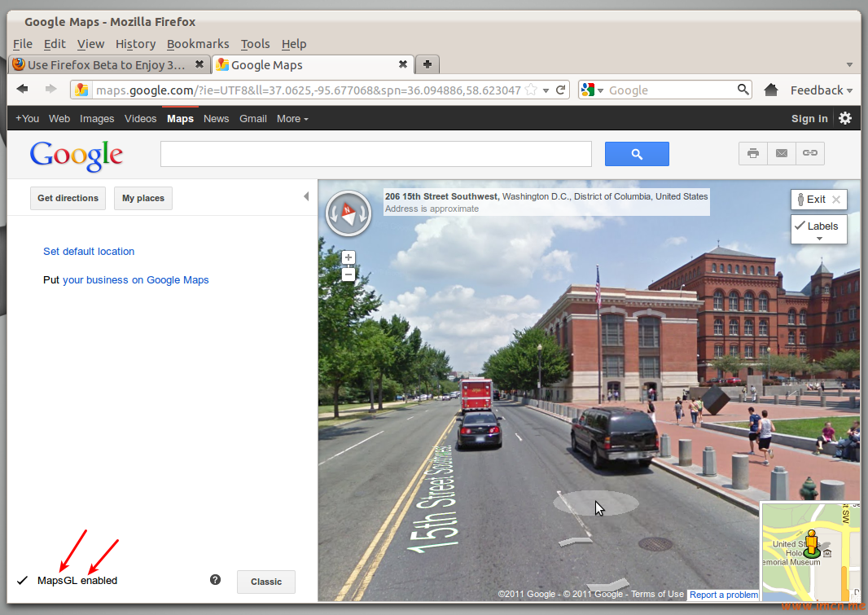
Task: Open the search engine selector dropdown
Action: click(x=601, y=90)
